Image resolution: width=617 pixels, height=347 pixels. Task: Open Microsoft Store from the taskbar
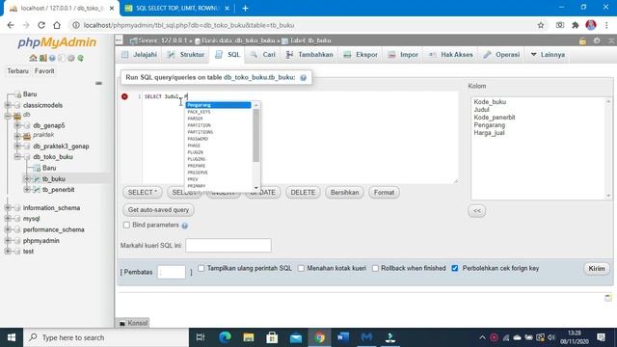coord(272,337)
